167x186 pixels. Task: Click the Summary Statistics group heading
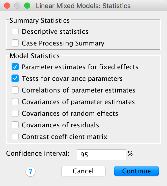[40, 21]
